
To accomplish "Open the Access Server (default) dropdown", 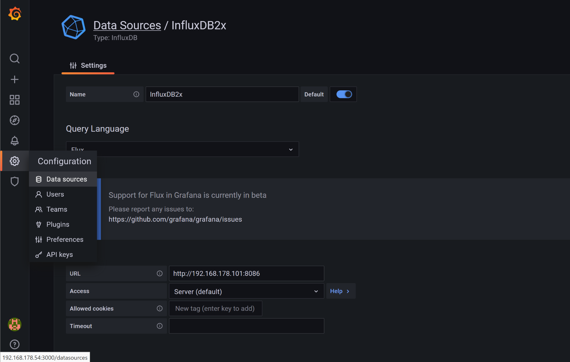I will pyautogui.click(x=246, y=291).
